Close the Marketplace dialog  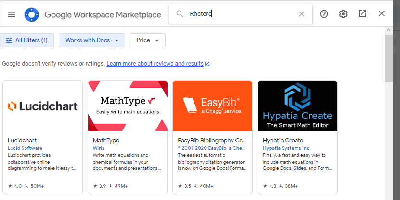382,13
